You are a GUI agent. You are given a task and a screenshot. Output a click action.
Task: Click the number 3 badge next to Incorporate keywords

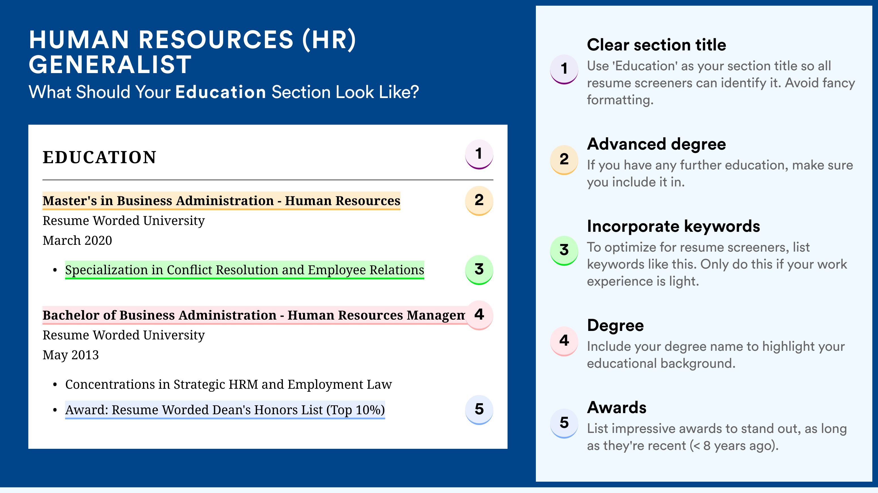pos(564,250)
